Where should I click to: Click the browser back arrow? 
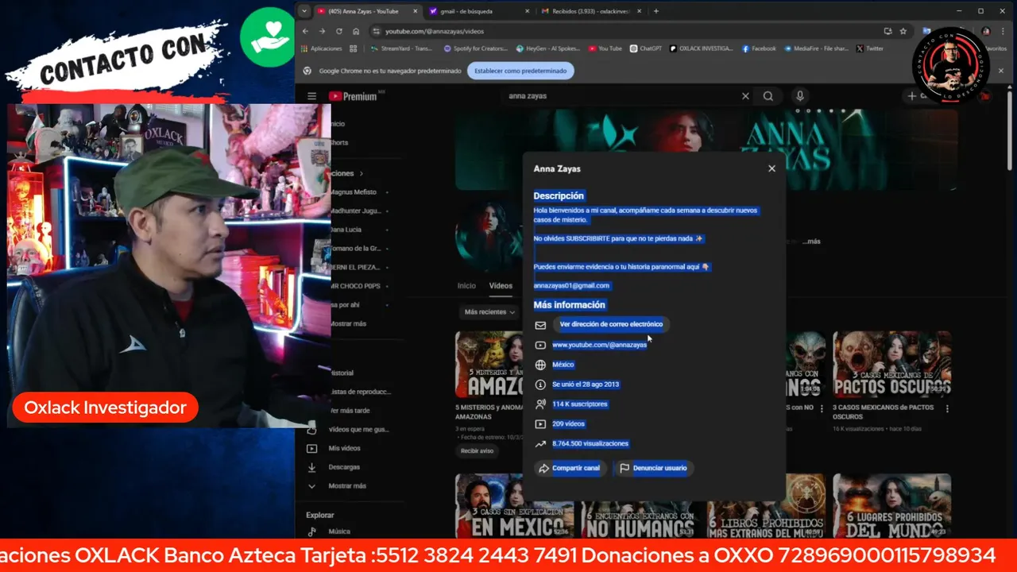pos(306,31)
